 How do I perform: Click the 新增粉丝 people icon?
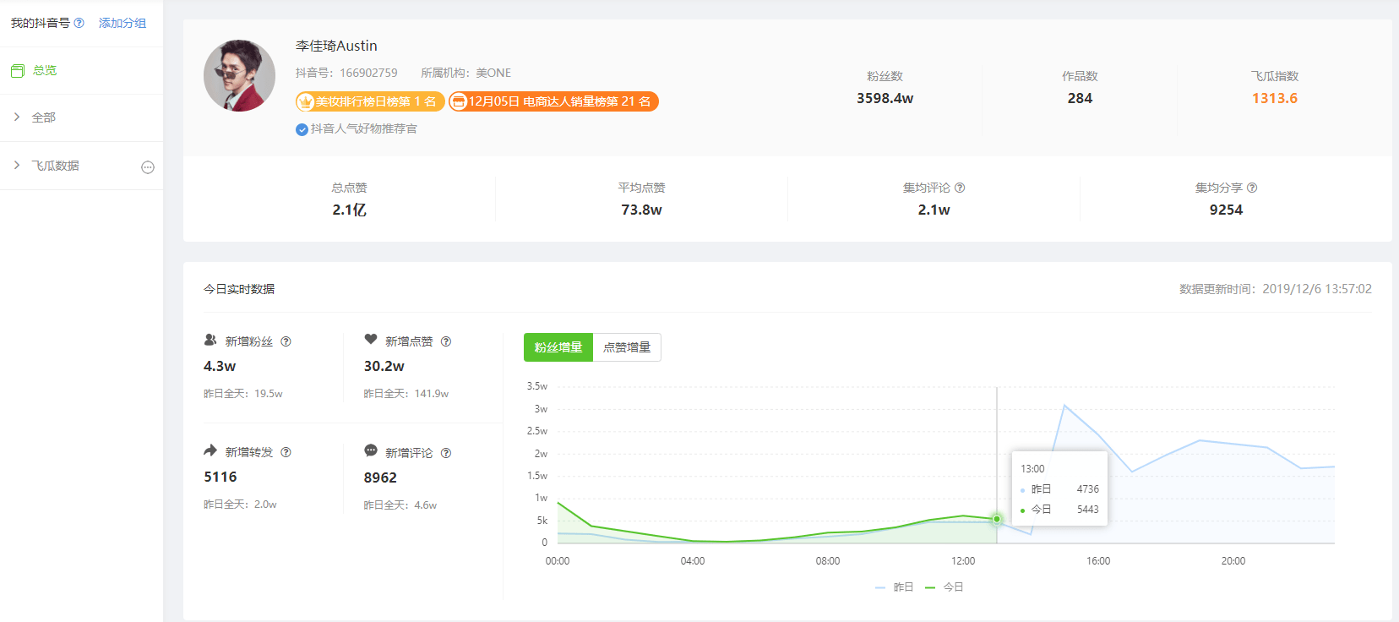[210, 340]
